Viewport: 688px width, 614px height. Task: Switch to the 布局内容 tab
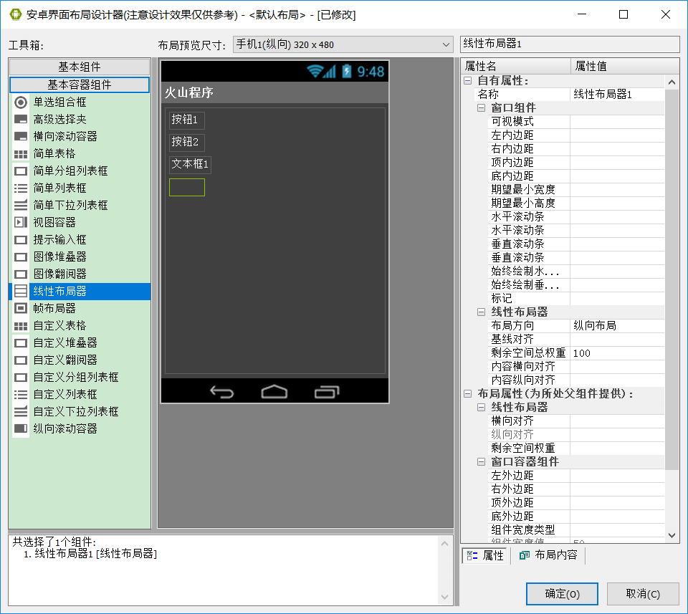point(548,555)
